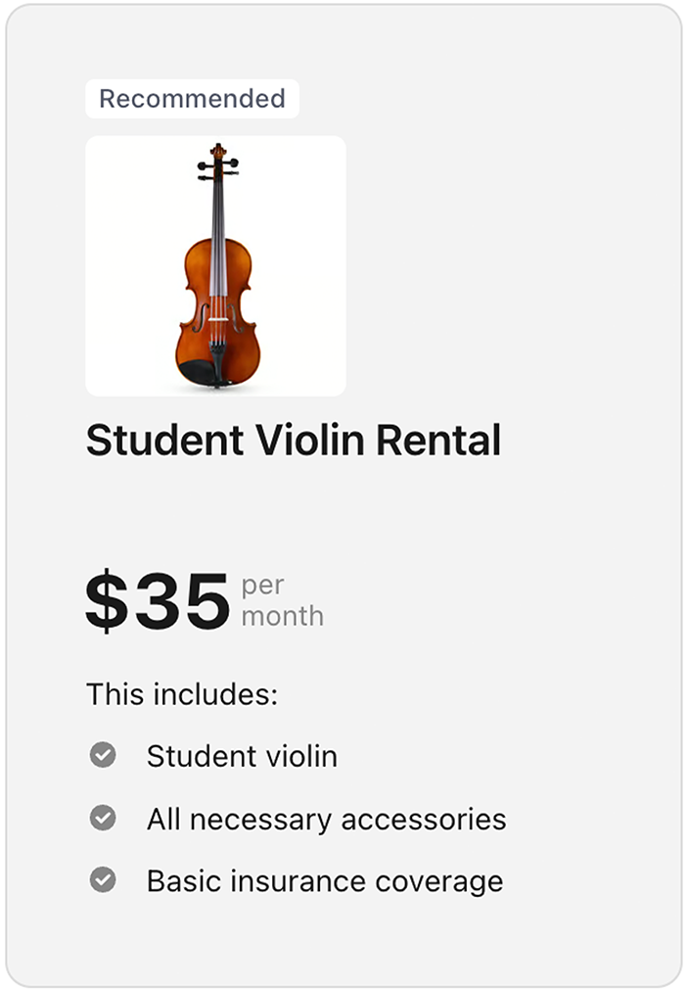Click the violin's bridge in the product photo

(217, 319)
